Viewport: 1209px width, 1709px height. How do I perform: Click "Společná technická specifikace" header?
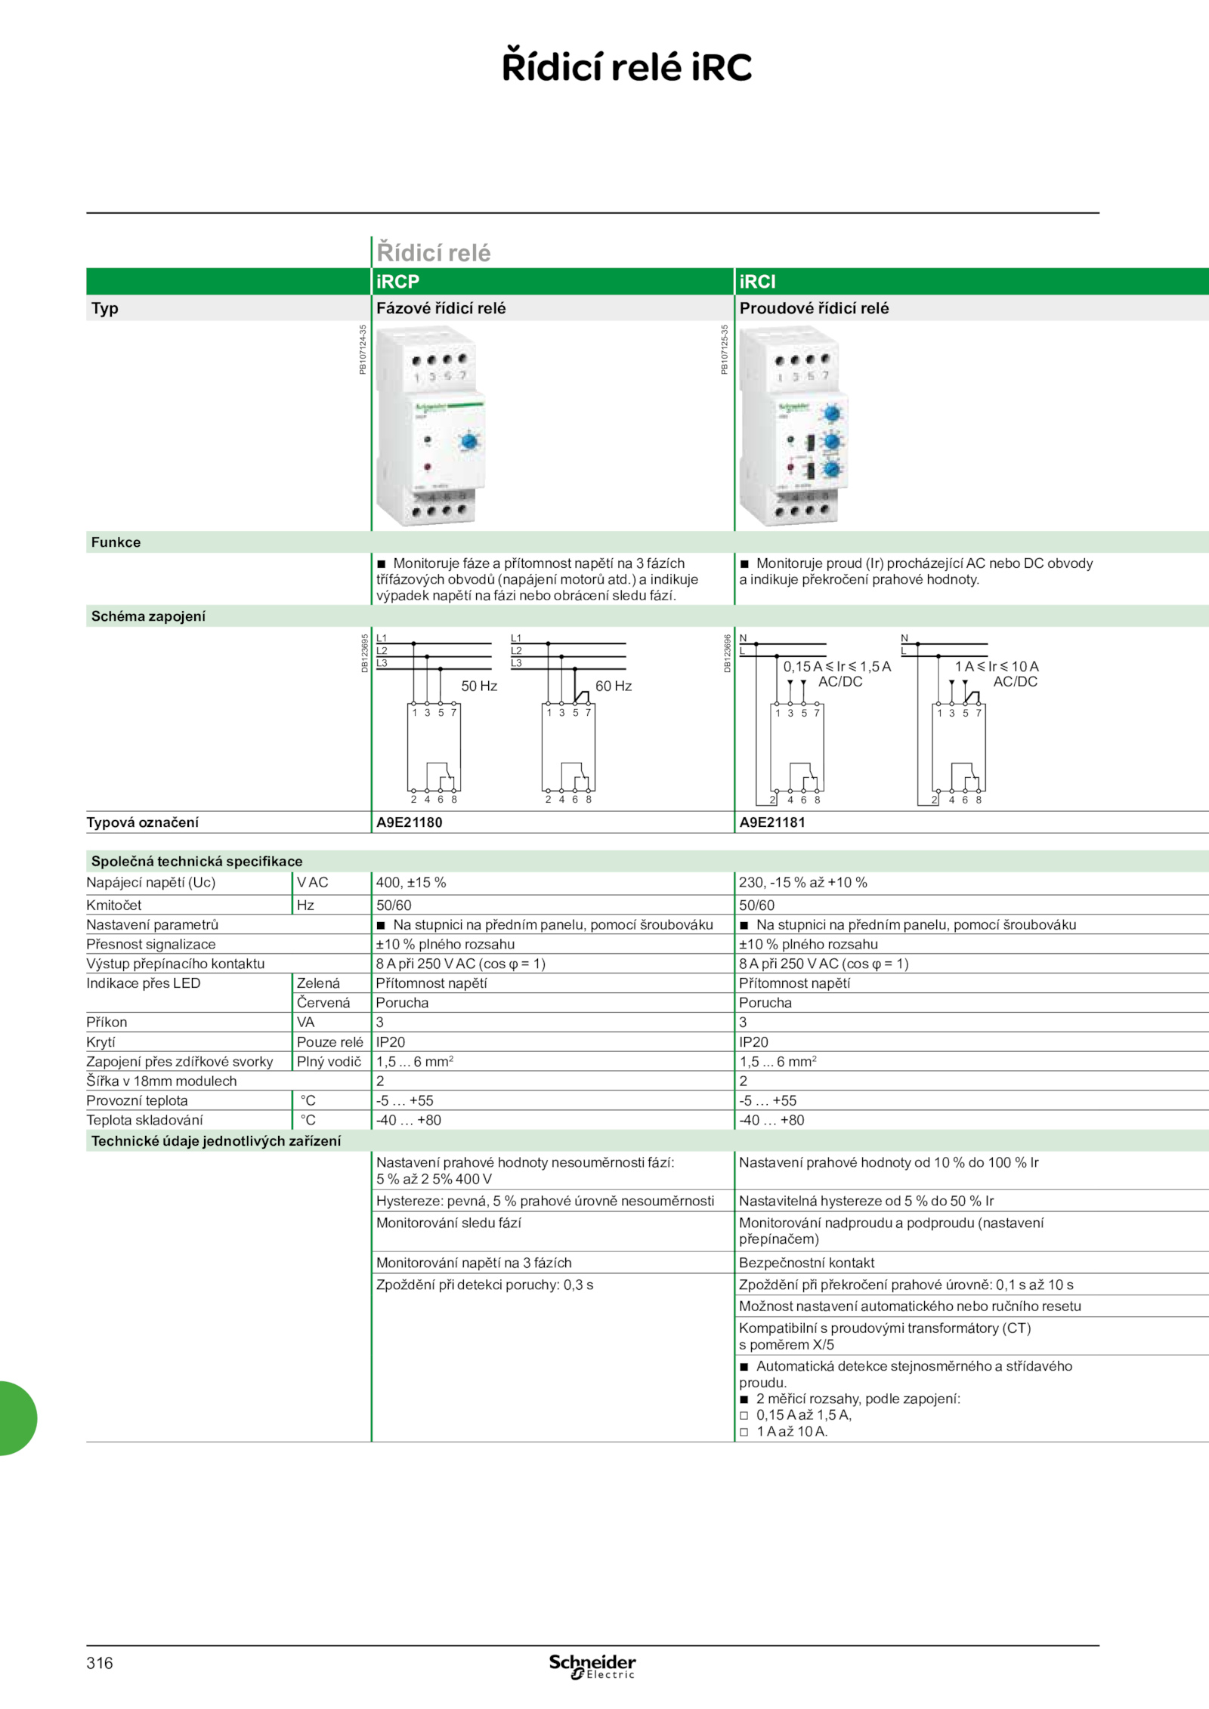point(196,861)
